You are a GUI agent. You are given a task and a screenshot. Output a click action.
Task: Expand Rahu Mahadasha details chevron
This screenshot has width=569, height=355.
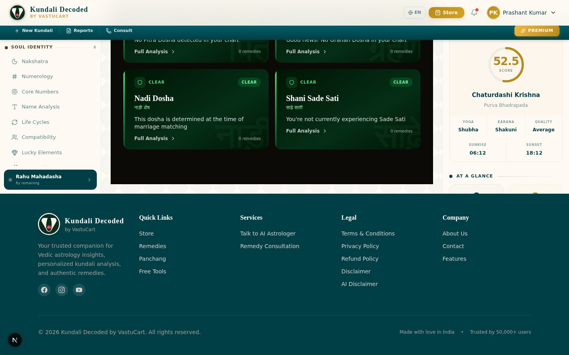click(x=89, y=180)
